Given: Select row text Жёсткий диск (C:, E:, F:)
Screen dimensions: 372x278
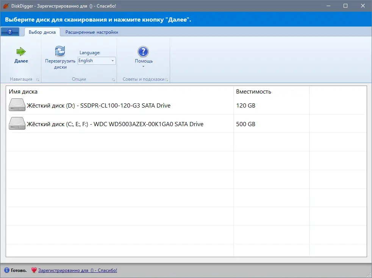Looking at the screenshot, I should (x=115, y=124).
